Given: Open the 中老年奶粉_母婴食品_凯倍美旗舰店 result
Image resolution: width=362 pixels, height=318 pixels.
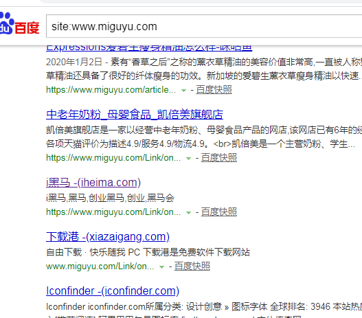Looking at the screenshot, I should coord(135,115).
